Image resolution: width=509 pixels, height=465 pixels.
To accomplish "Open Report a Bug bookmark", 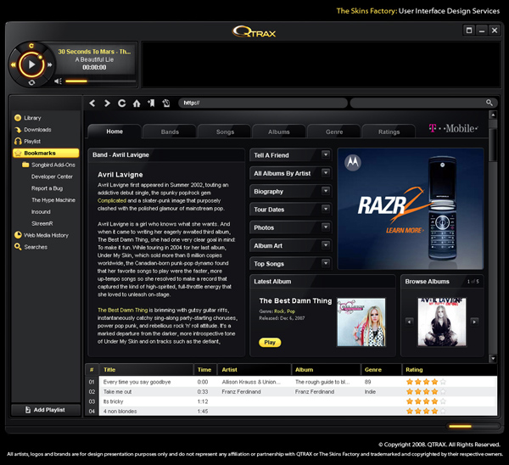I will [x=47, y=188].
